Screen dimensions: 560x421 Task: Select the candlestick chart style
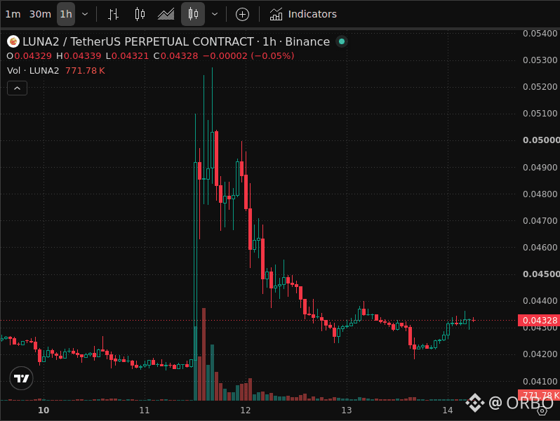click(x=193, y=14)
